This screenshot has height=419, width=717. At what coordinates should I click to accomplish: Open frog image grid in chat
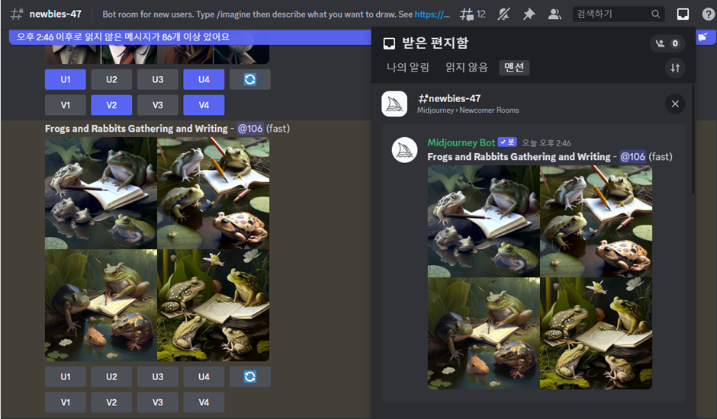157,249
